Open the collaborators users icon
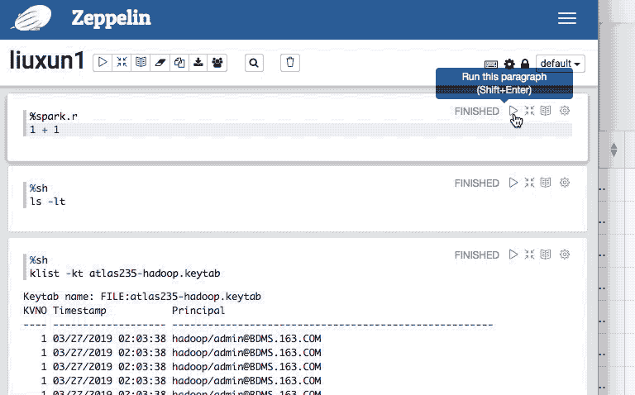 coord(217,62)
